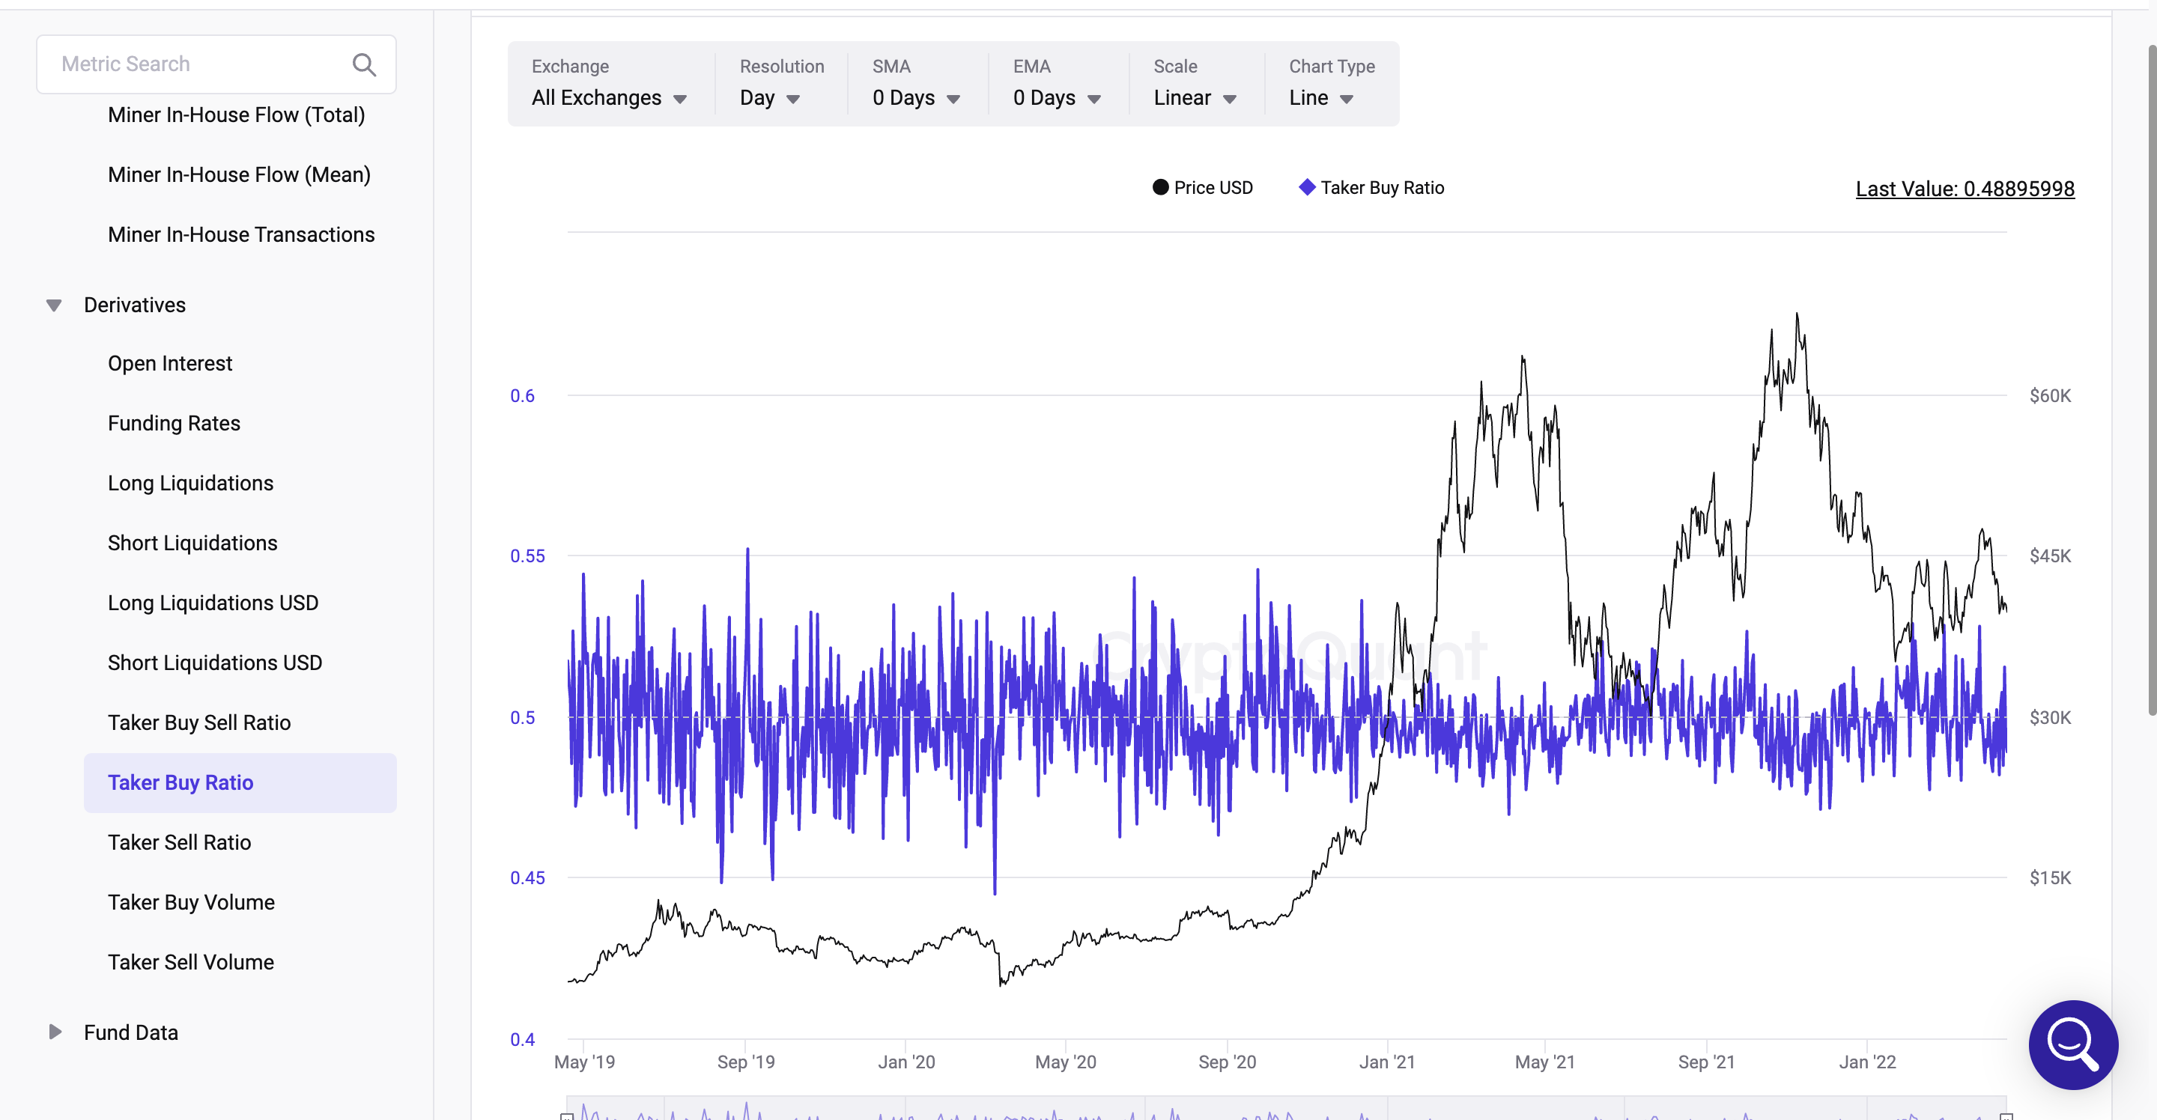Select Miner In-House Transactions metric
The height and width of the screenshot is (1120, 2157).
[241, 234]
